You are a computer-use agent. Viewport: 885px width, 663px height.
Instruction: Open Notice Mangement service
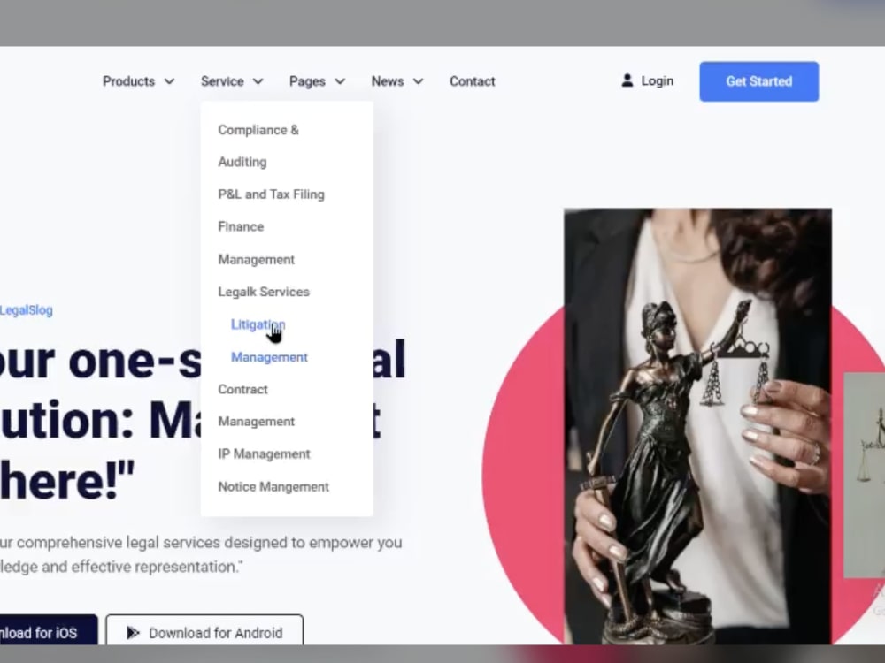click(x=273, y=486)
